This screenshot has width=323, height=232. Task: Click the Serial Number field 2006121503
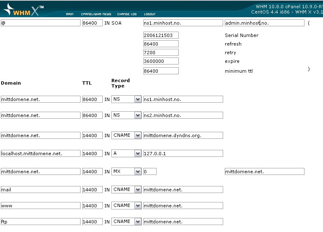click(x=161, y=35)
